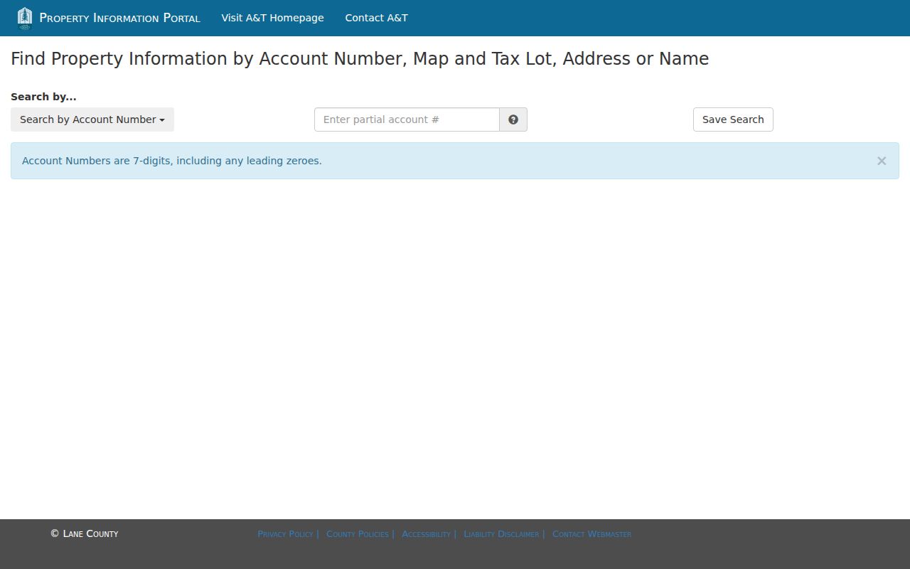This screenshot has height=569, width=910.
Task: Open the Contact Webmaster footer link
Action: tap(591, 534)
